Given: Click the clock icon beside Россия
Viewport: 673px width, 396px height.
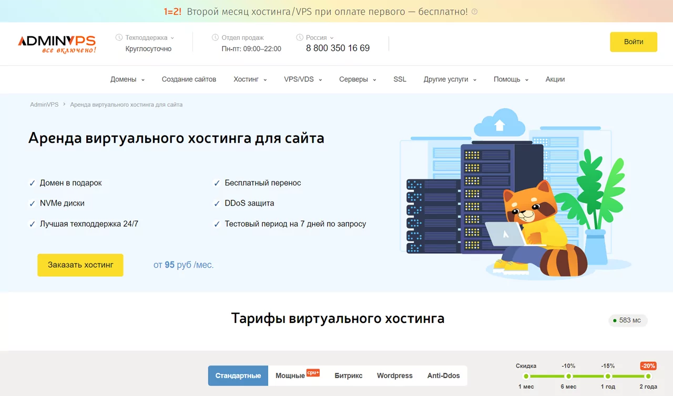Looking at the screenshot, I should coord(300,37).
